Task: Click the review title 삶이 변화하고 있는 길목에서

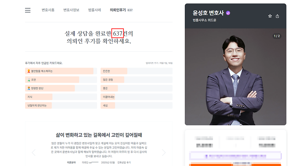Action: pyautogui.click(x=99, y=135)
